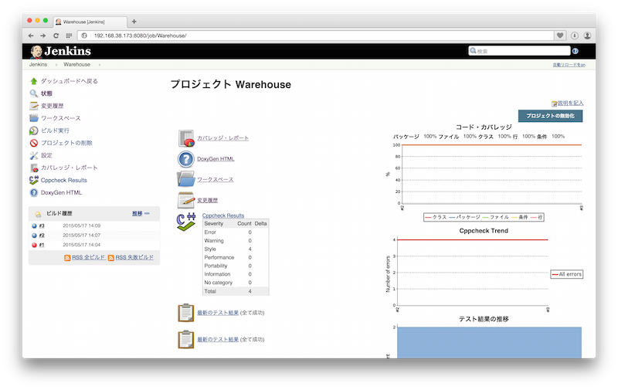
Task: Click the large DoxyGen HTML question-mark icon
Action: [x=186, y=159]
